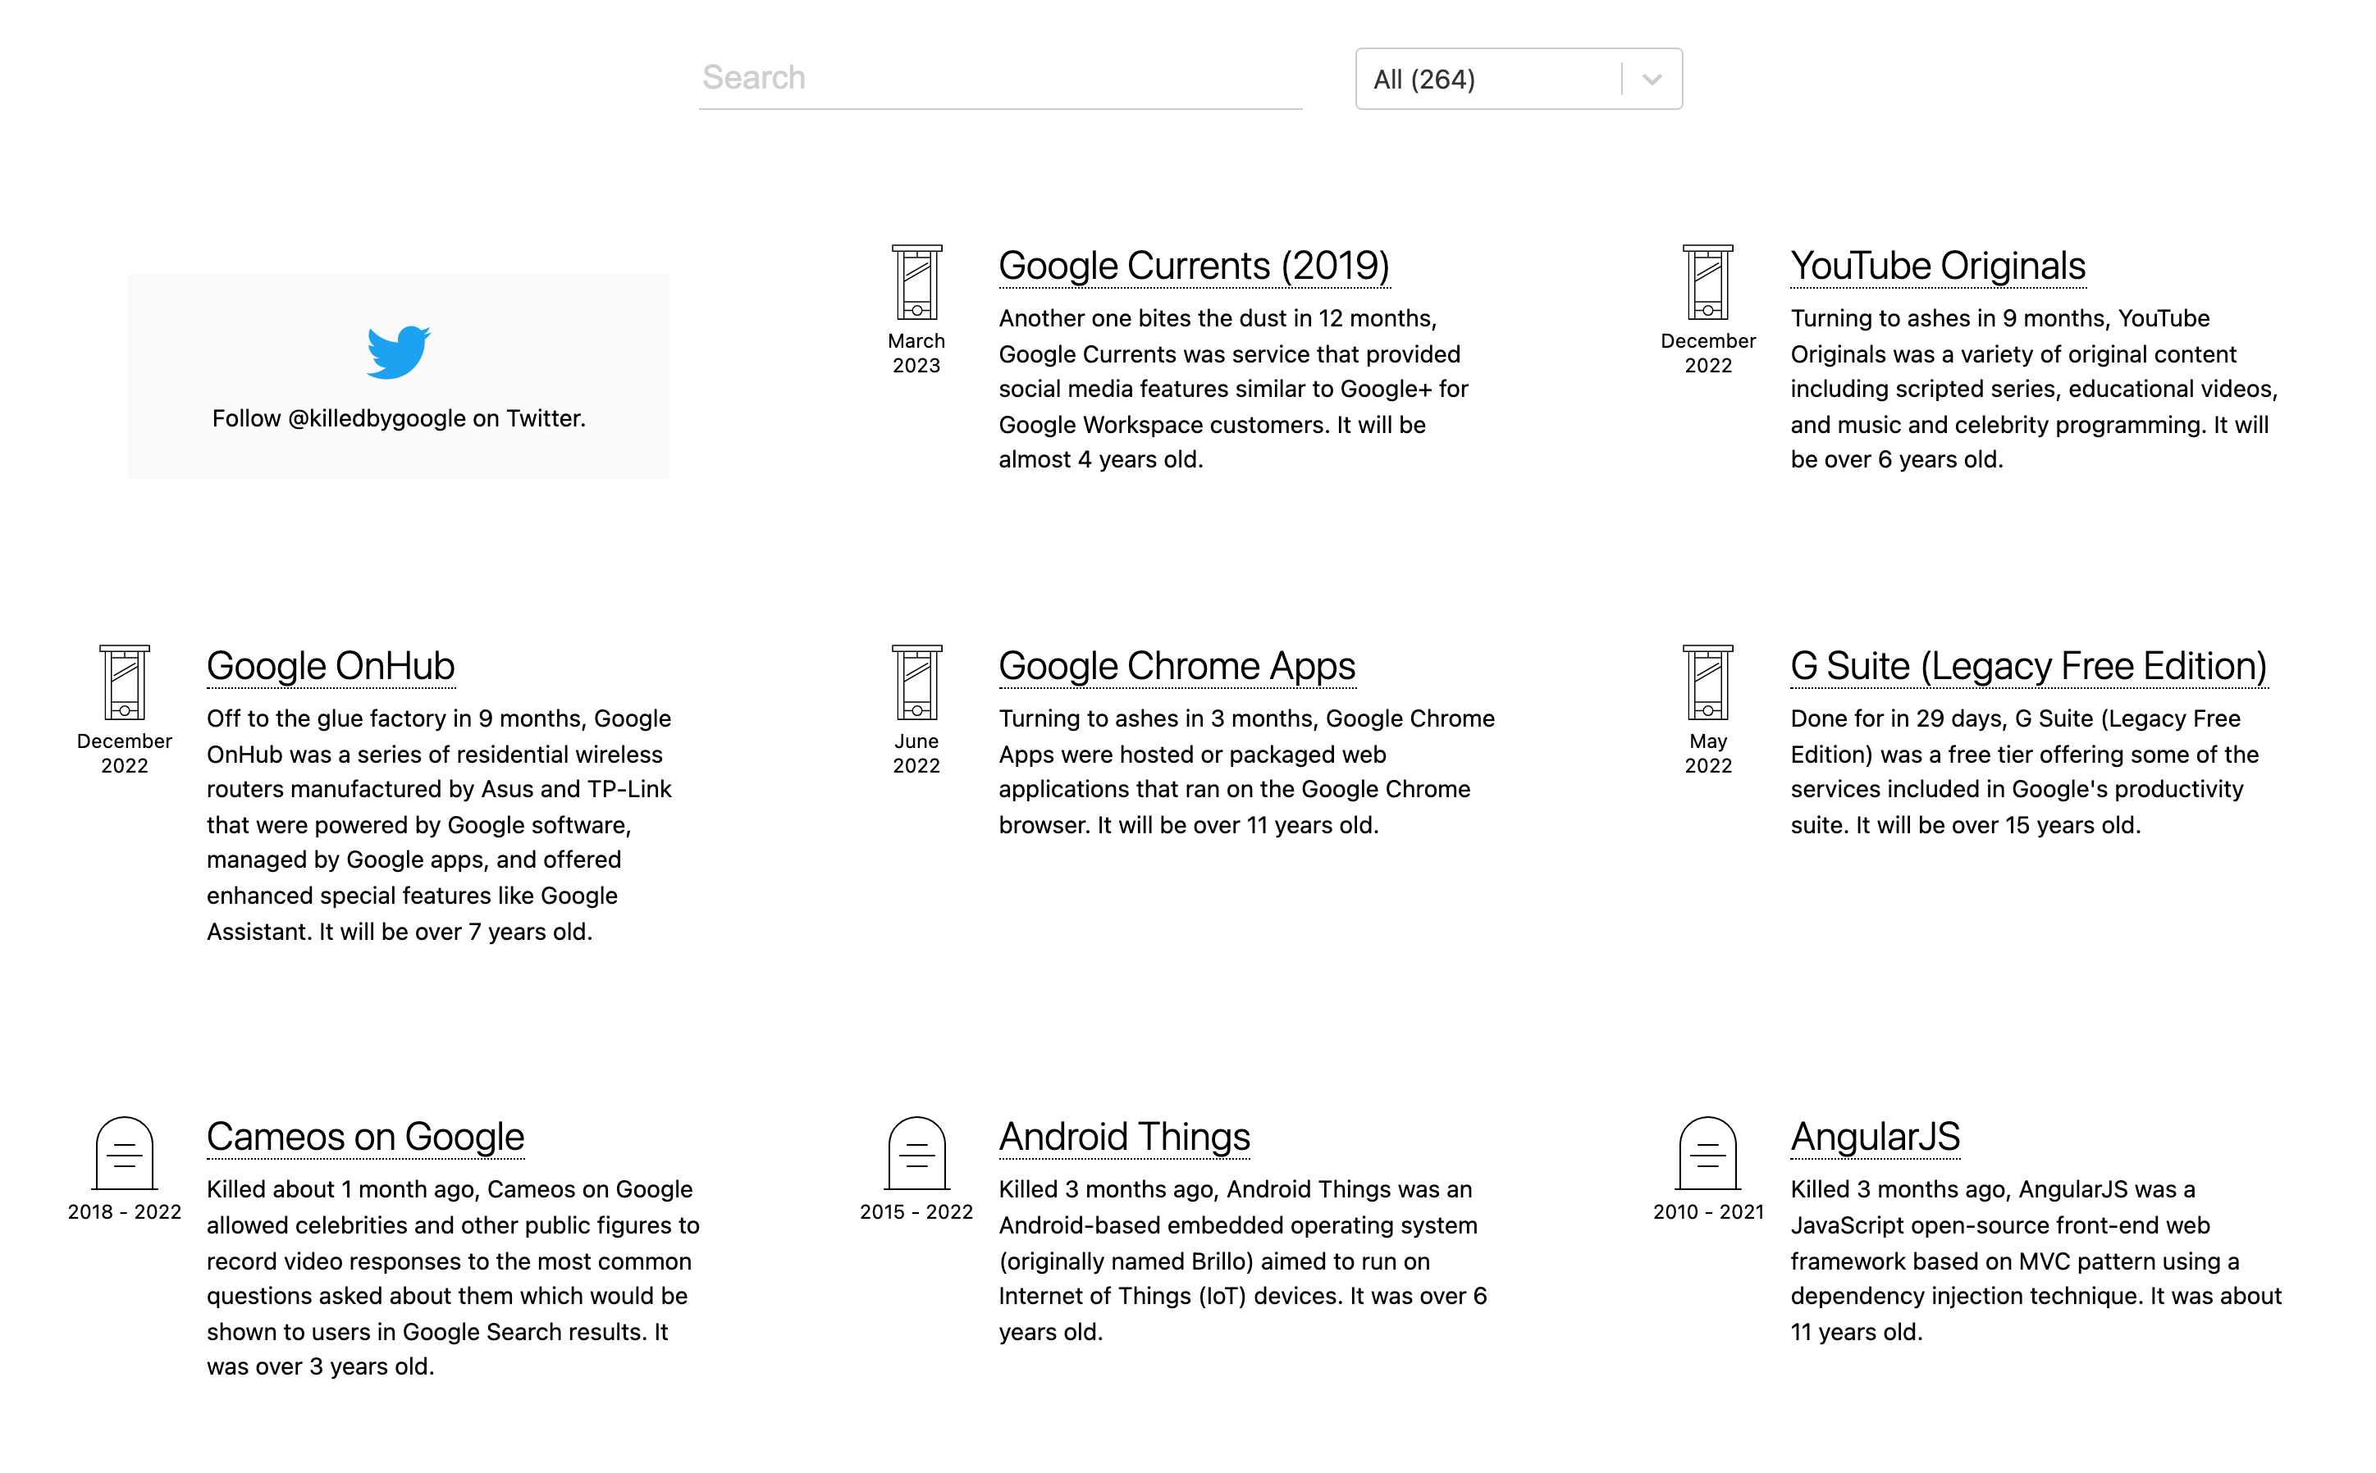Click December 2022 under YouTube Originals icon
Image resolution: width=2376 pixels, height=1473 pixels.
pyautogui.click(x=1707, y=353)
